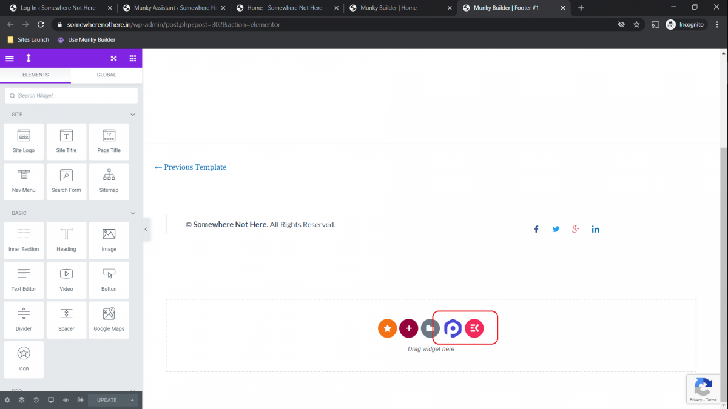Screen dimensions: 728x409
Task: Click the gray folder template library button
Action: tap(430, 328)
